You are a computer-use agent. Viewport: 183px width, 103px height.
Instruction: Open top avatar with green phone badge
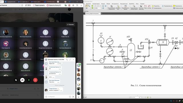tap(79, 65)
